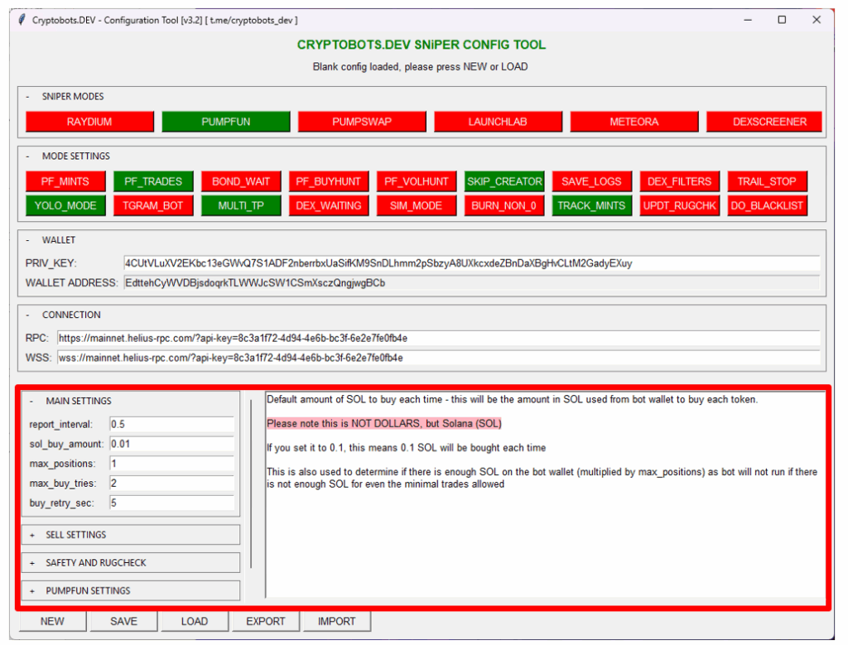This screenshot has width=848, height=645.
Task: Focus the PRIV_KEY text field
Action: (x=470, y=263)
